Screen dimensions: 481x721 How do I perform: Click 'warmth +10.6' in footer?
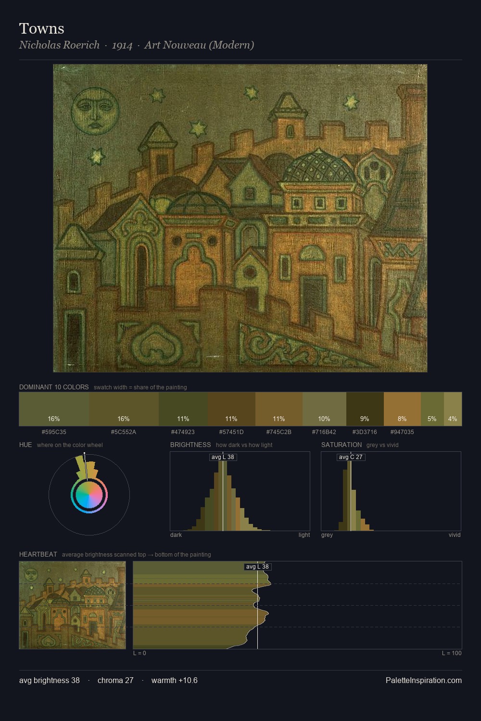tap(175, 680)
